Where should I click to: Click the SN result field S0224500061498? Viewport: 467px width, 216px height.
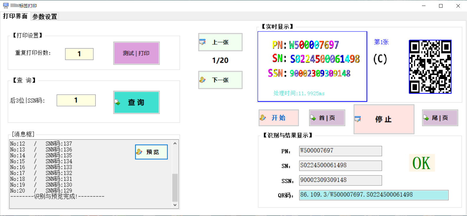(340, 166)
